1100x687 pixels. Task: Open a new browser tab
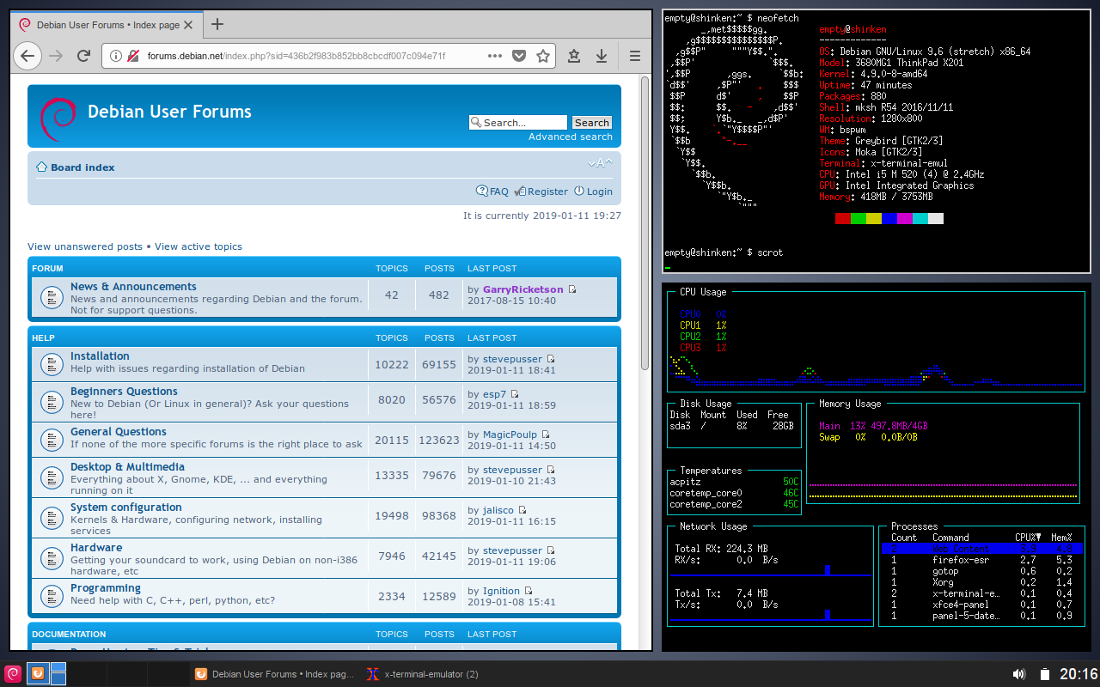pyautogui.click(x=217, y=24)
